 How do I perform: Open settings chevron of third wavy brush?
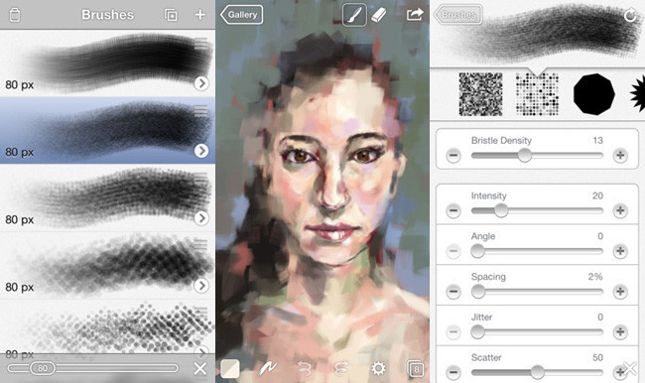[x=201, y=218]
